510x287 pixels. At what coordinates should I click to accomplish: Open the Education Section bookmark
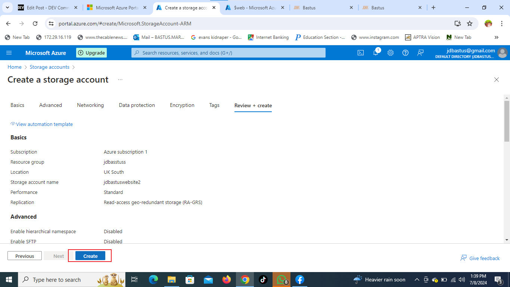pyautogui.click(x=320, y=37)
